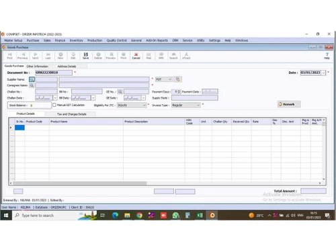336x252 pixels.
Task: Open the Add-On Reports menu
Action: point(157,40)
